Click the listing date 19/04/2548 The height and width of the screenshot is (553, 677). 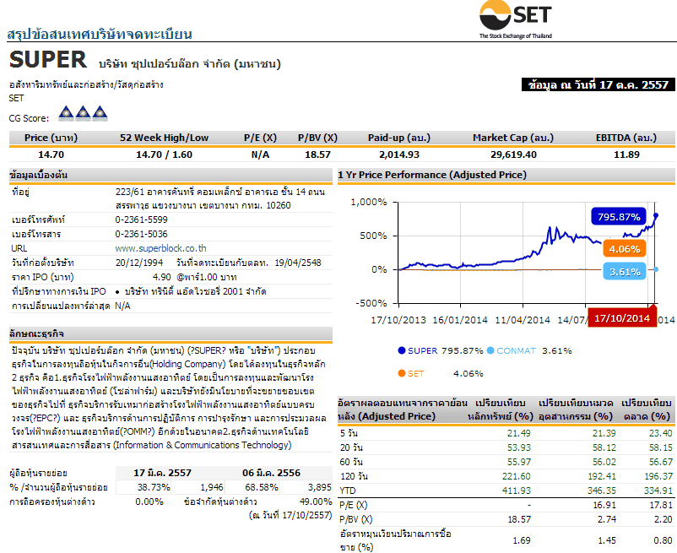point(298,263)
